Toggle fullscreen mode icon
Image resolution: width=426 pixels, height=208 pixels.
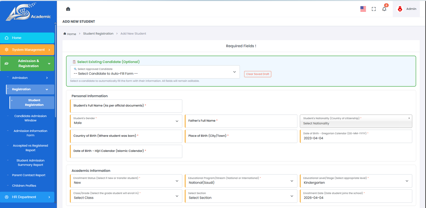point(374,9)
